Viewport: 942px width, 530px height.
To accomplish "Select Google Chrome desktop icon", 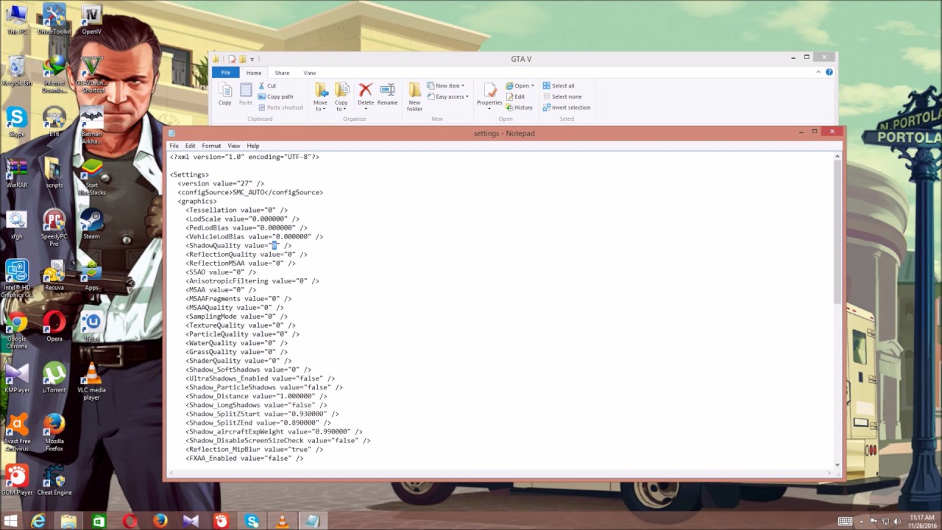I will (x=16, y=331).
